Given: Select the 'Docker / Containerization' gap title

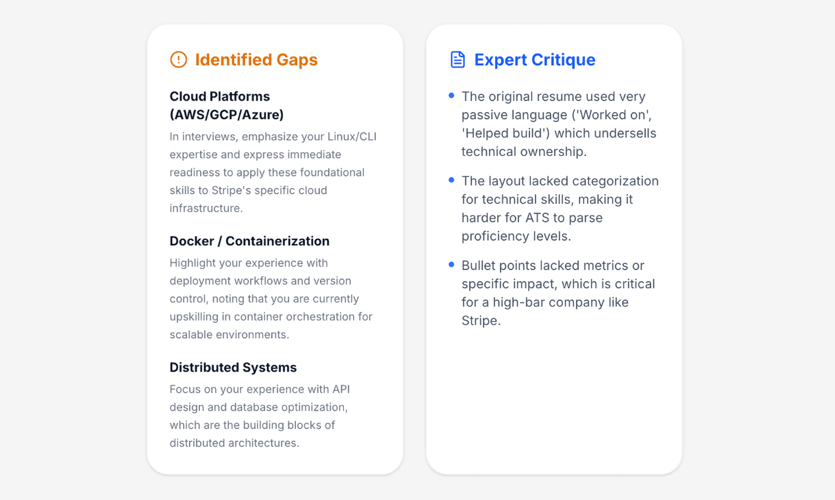Looking at the screenshot, I should [249, 241].
